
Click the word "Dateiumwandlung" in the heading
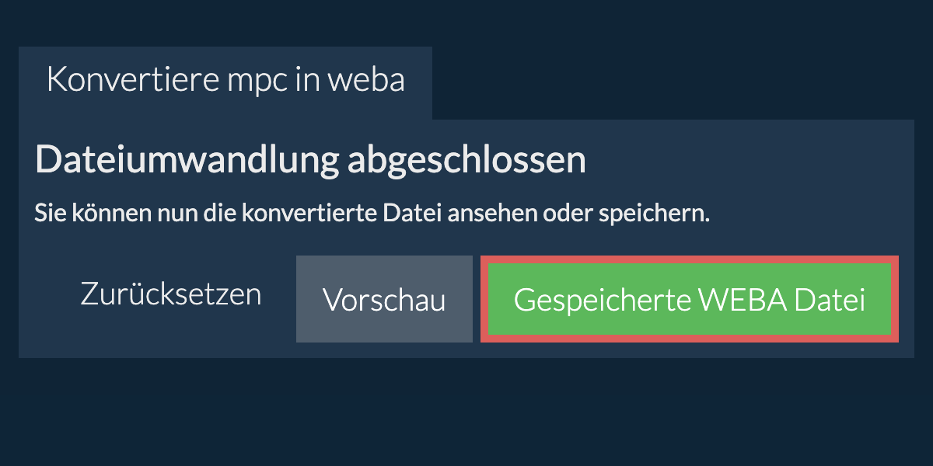[186, 161]
